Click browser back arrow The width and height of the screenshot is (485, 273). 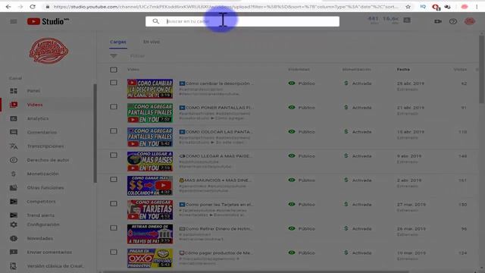pyautogui.click(x=8, y=7)
